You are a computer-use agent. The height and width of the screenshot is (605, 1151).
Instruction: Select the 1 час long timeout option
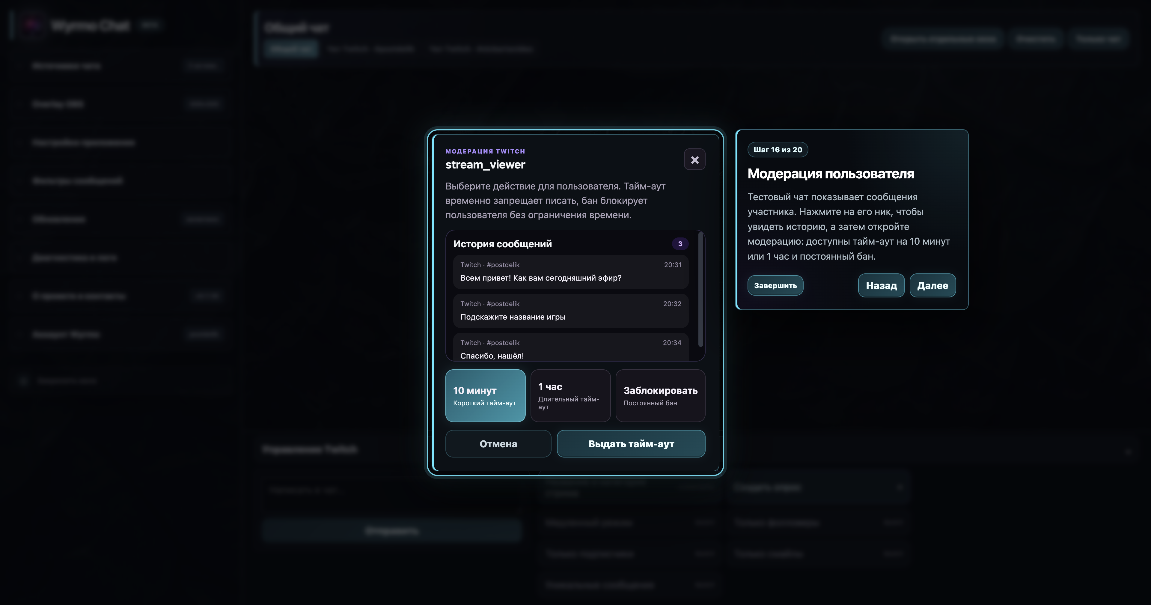click(x=570, y=395)
